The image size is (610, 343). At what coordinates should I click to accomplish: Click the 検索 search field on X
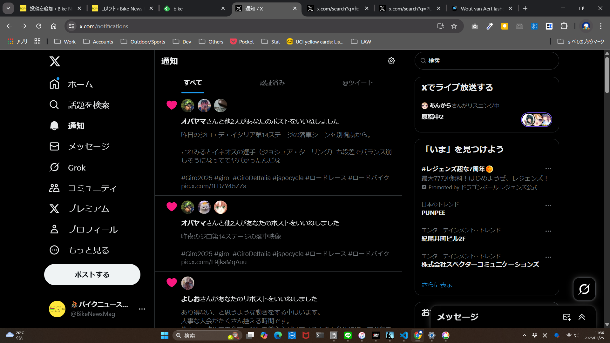pos(486,61)
